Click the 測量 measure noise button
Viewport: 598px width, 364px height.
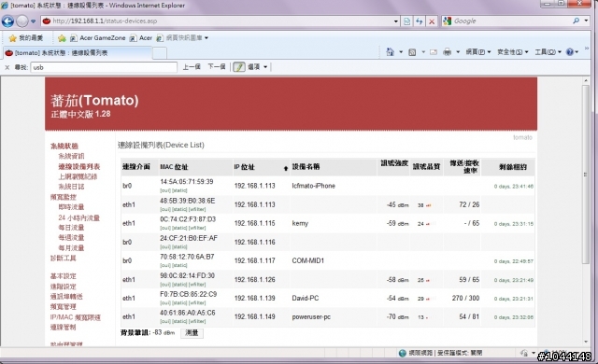point(192,333)
